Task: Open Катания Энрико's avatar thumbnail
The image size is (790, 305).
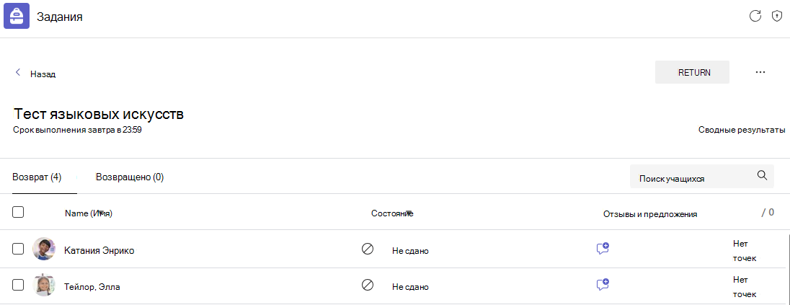Action: (44, 249)
